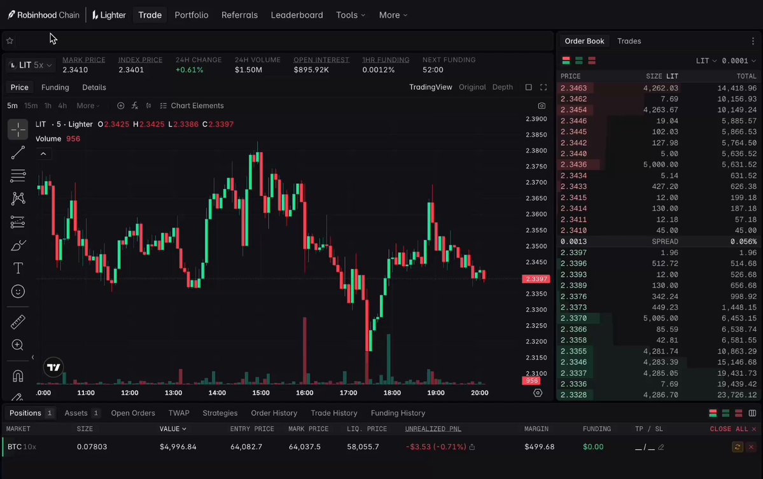Edit TP/SL for the BTC position
The width and height of the screenshot is (763, 479).
pyautogui.click(x=661, y=447)
